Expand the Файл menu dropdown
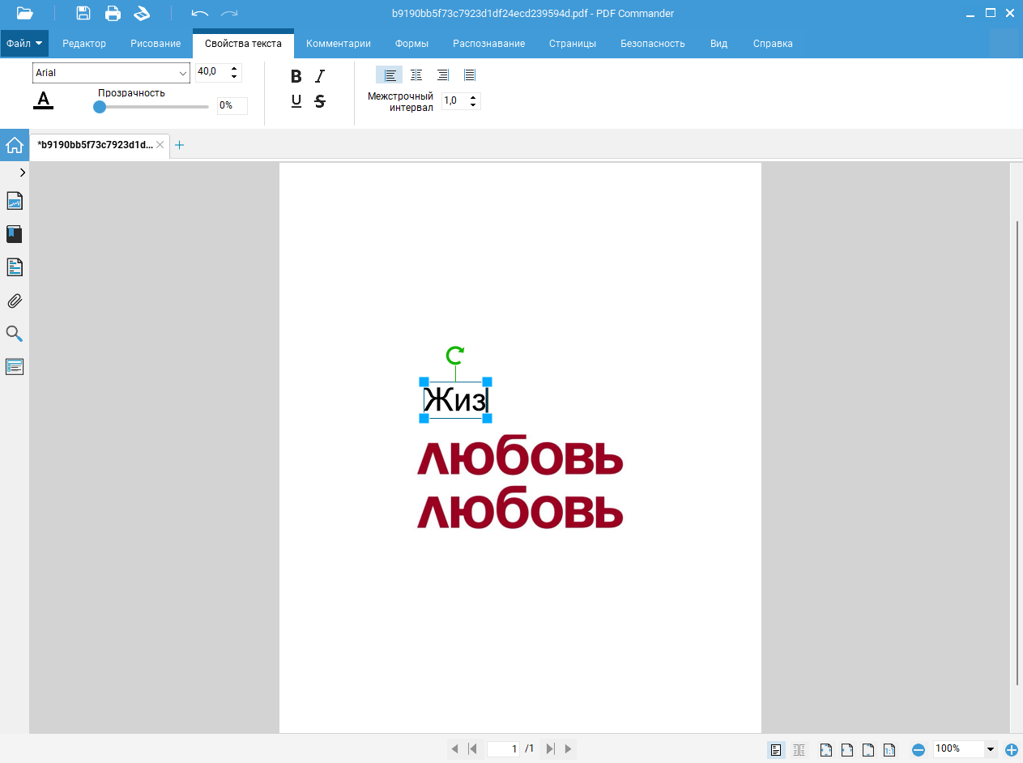 click(24, 44)
